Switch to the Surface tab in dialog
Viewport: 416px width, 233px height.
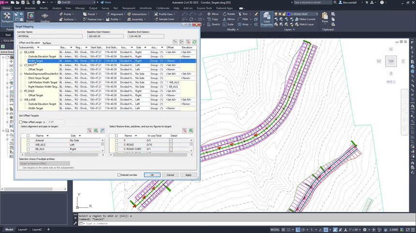pyautogui.click(x=47, y=43)
